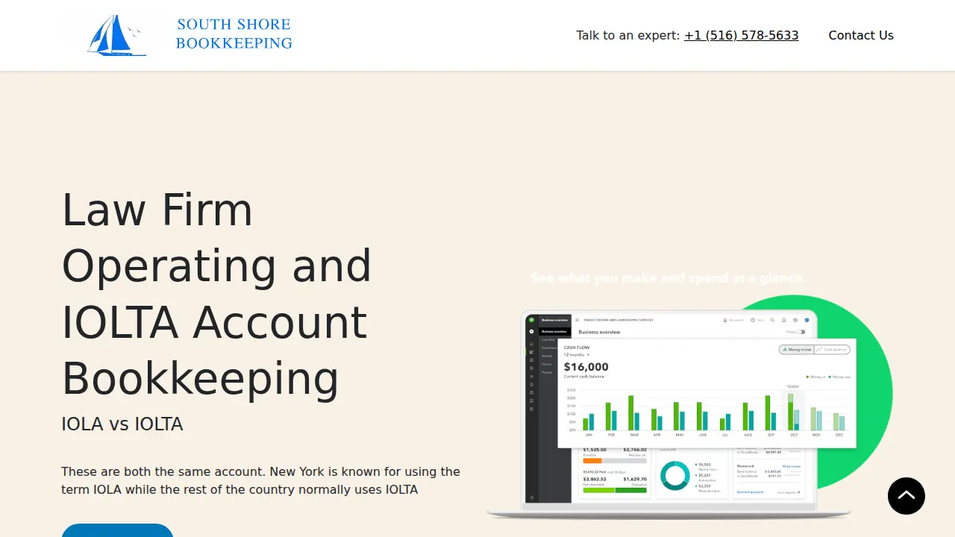Click the "See what you make and spend" caption
955x537 pixels.
(x=668, y=278)
